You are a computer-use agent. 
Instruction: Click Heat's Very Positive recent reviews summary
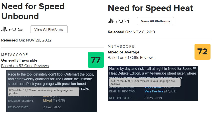pyautogui.click(x=154, y=87)
